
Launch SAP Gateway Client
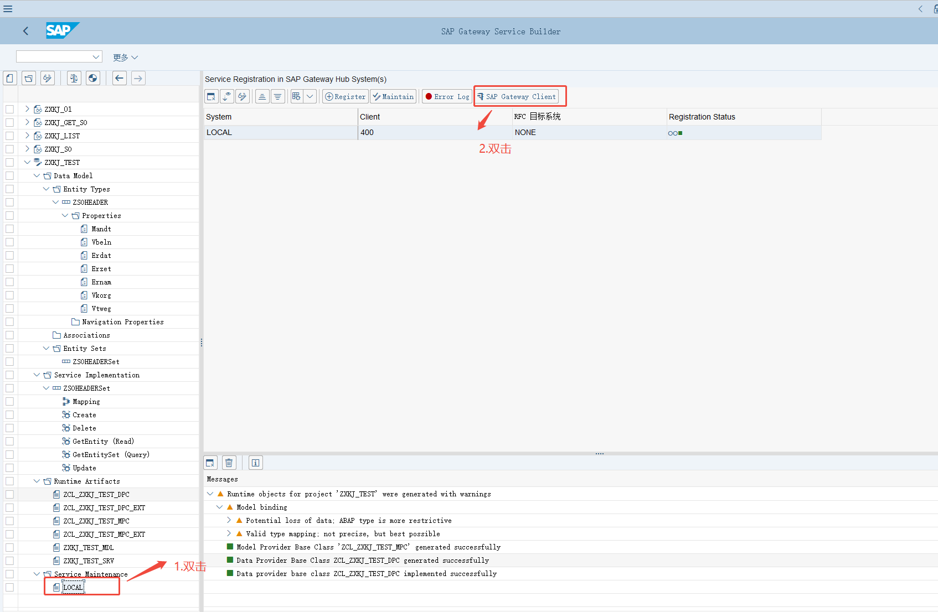[517, 97]
